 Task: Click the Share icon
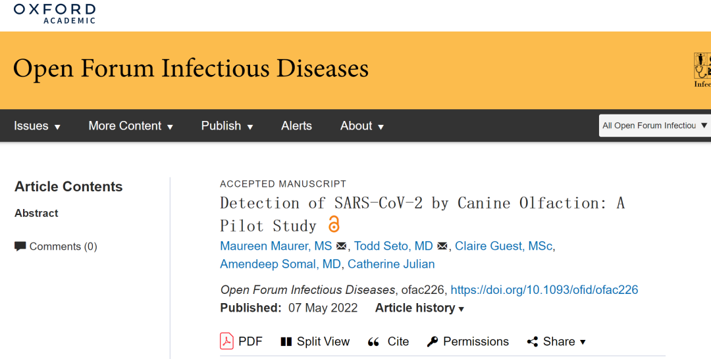tap(533, 342)
